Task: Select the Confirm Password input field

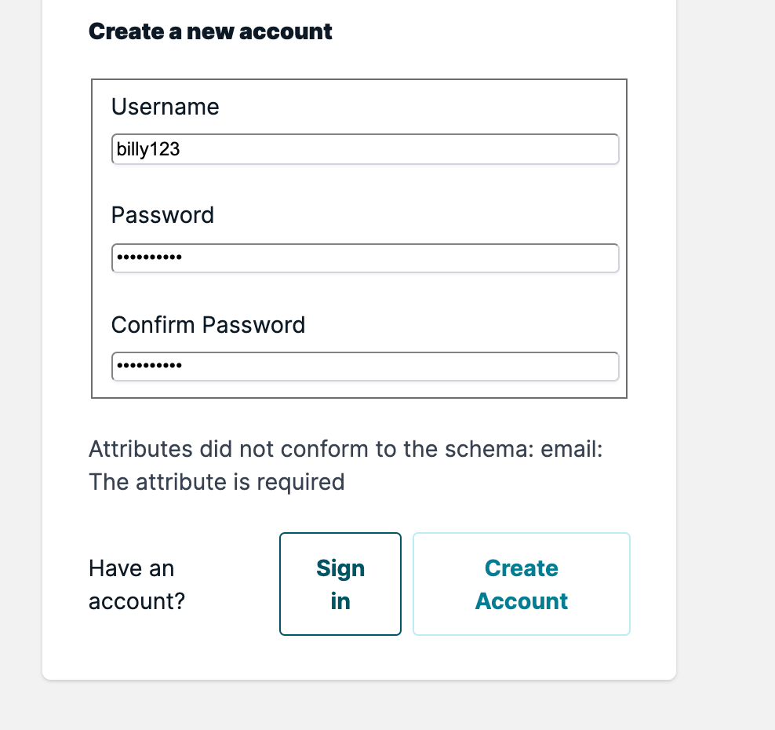Action: pos(365,366)
